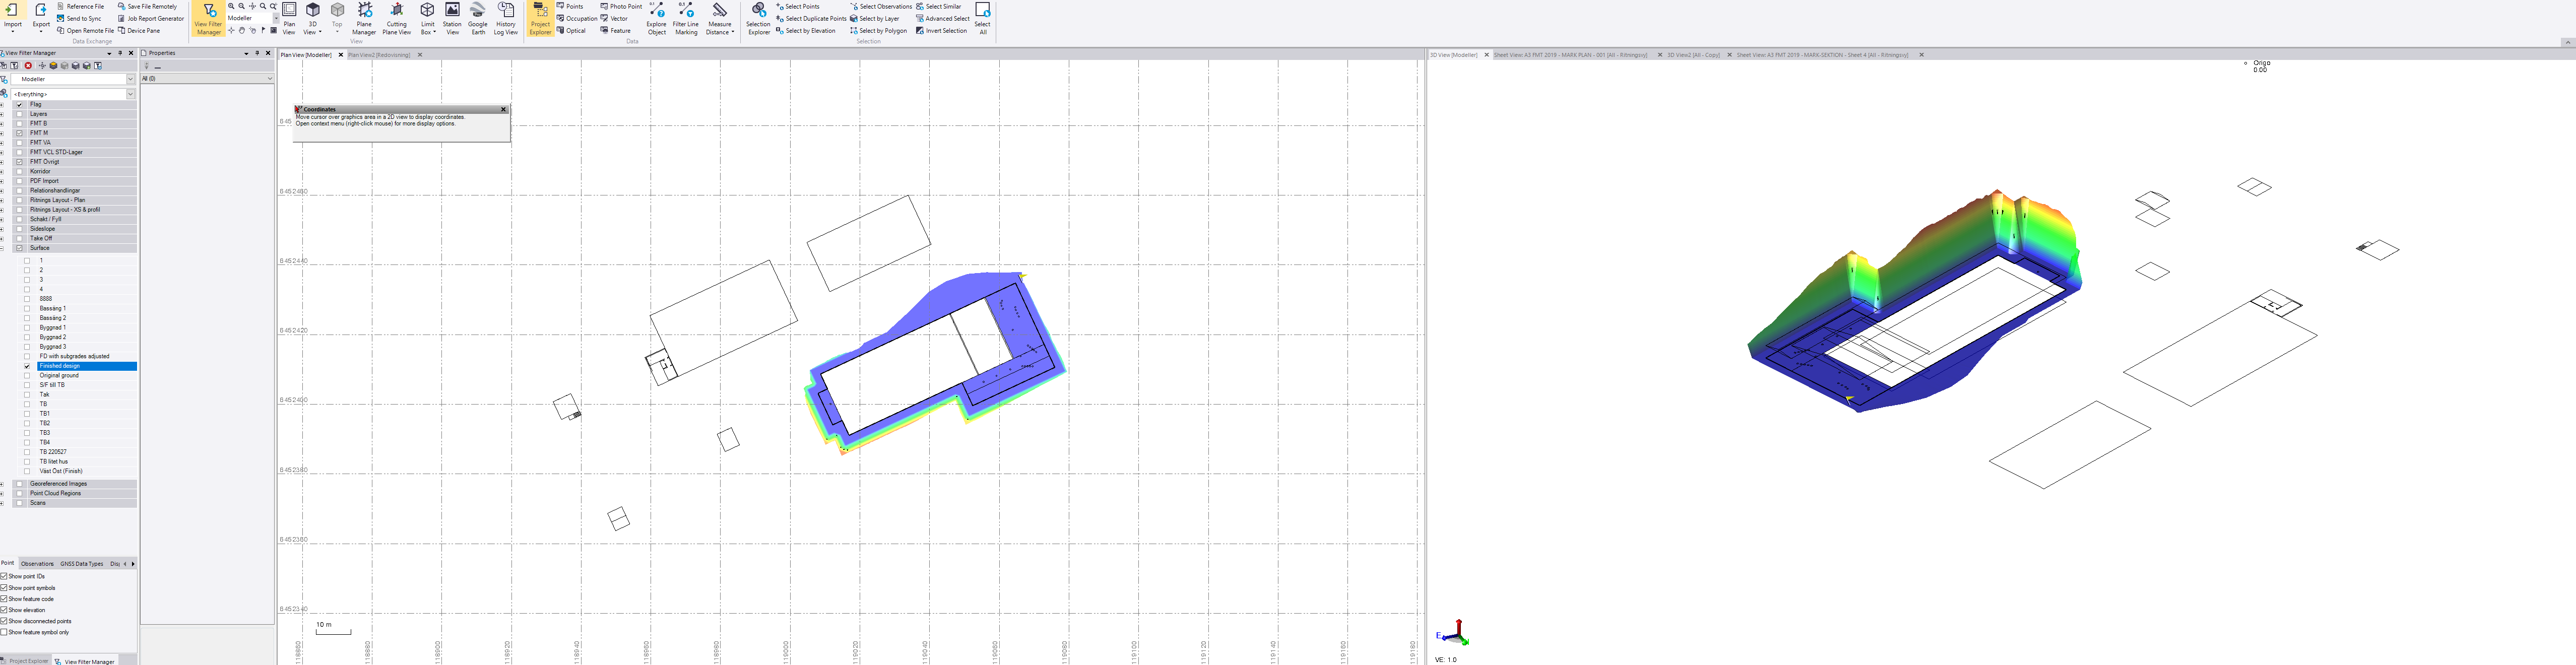
Task: Open the View Filter Manager tool
Action: (208, 18)
